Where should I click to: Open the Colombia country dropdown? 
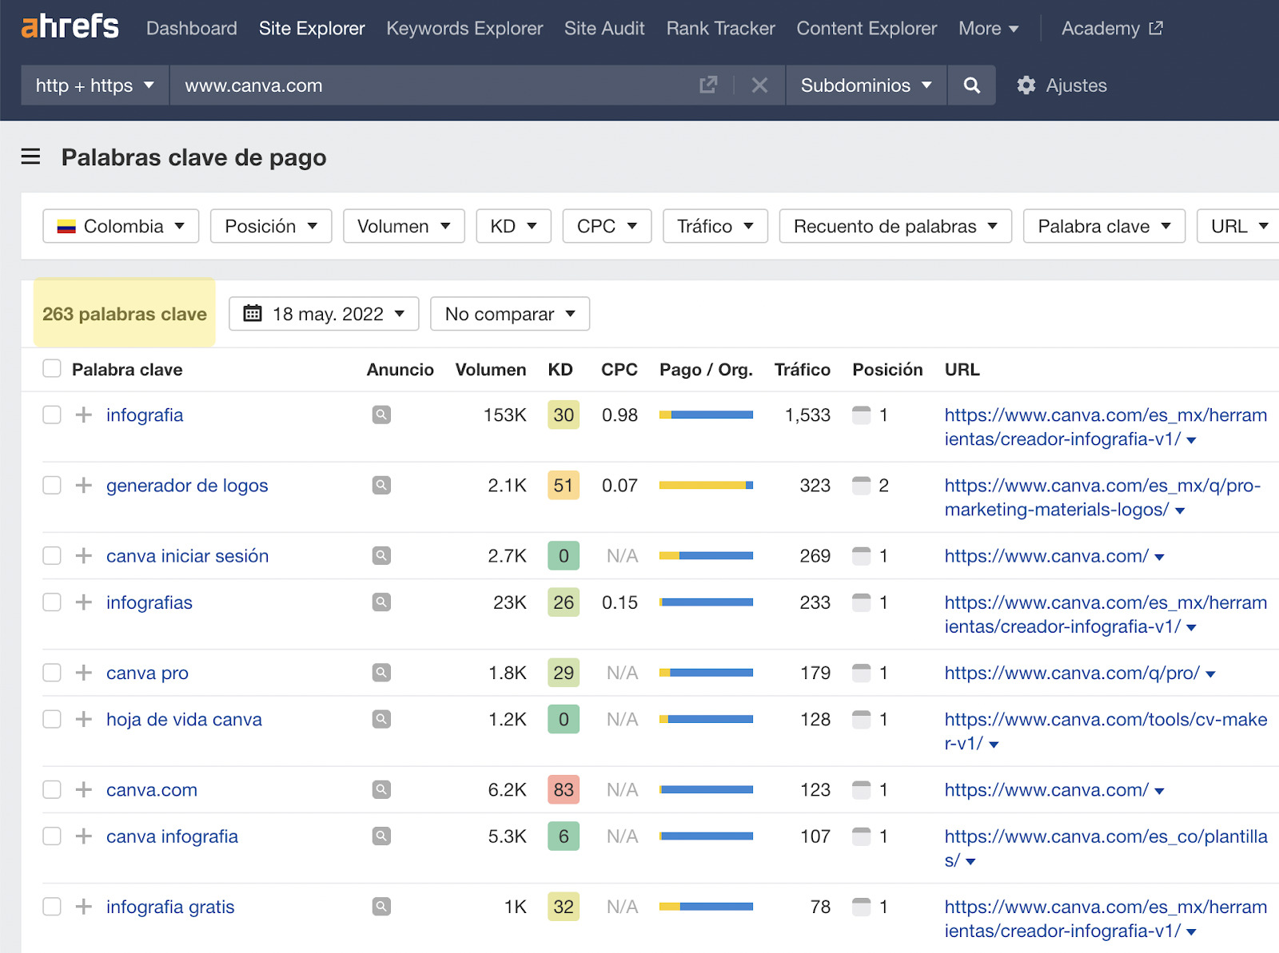[x=121, y=226]
